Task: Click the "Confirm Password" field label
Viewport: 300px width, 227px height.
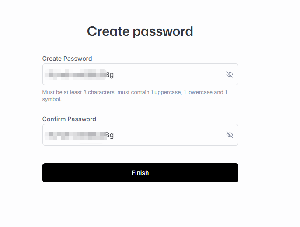Action: [x=69, y=119]
